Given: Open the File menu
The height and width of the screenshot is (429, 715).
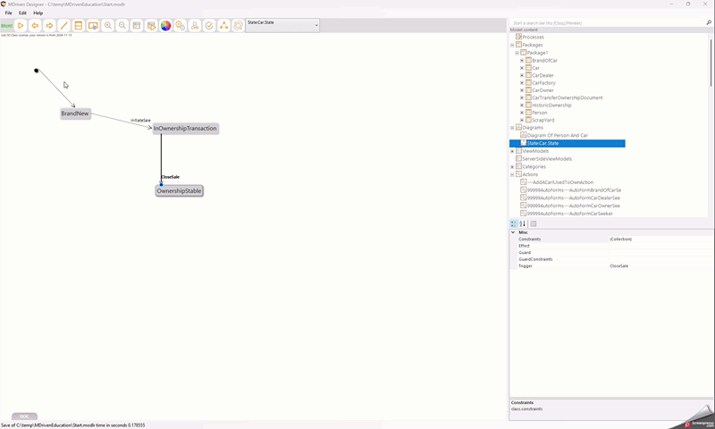Looking at the screenshot, I should click(9, 13).
